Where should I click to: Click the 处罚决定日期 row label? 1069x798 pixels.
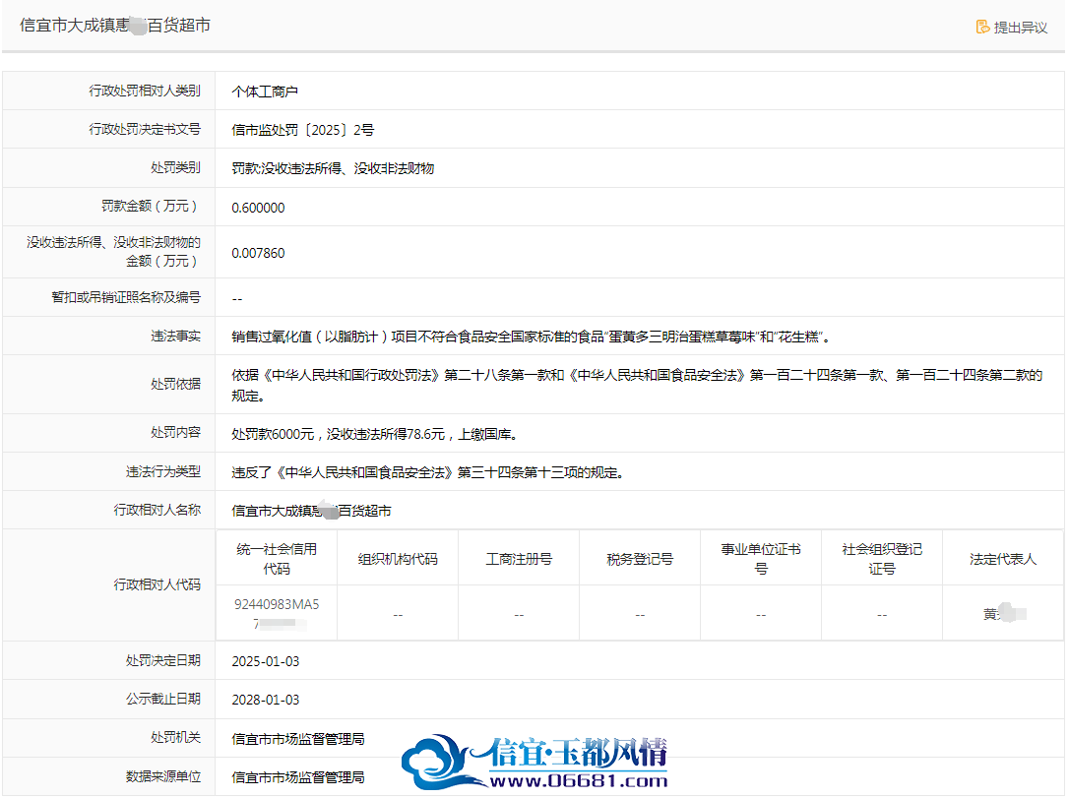[163, 660]
